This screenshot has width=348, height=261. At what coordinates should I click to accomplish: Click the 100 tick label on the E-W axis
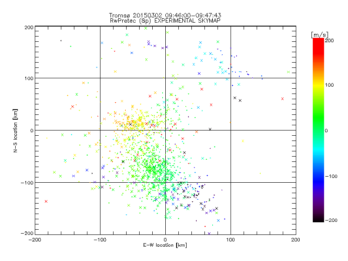point(231,240)
